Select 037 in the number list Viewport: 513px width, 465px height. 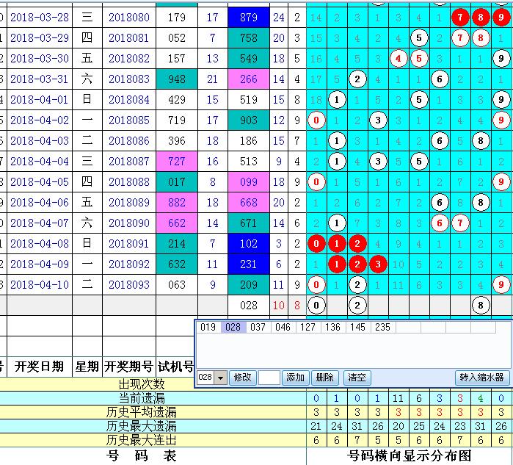click(x=258, y=328)
